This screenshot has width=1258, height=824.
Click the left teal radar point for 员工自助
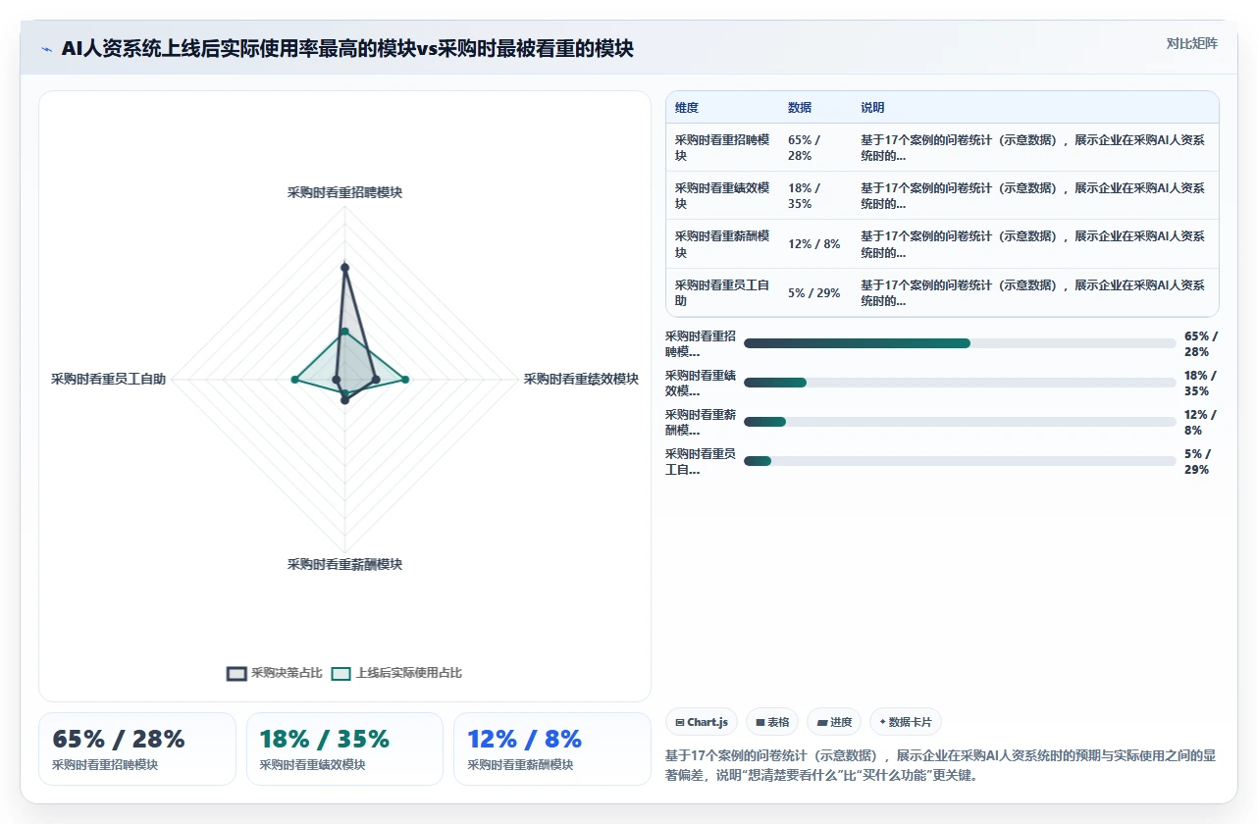(294, 379)
